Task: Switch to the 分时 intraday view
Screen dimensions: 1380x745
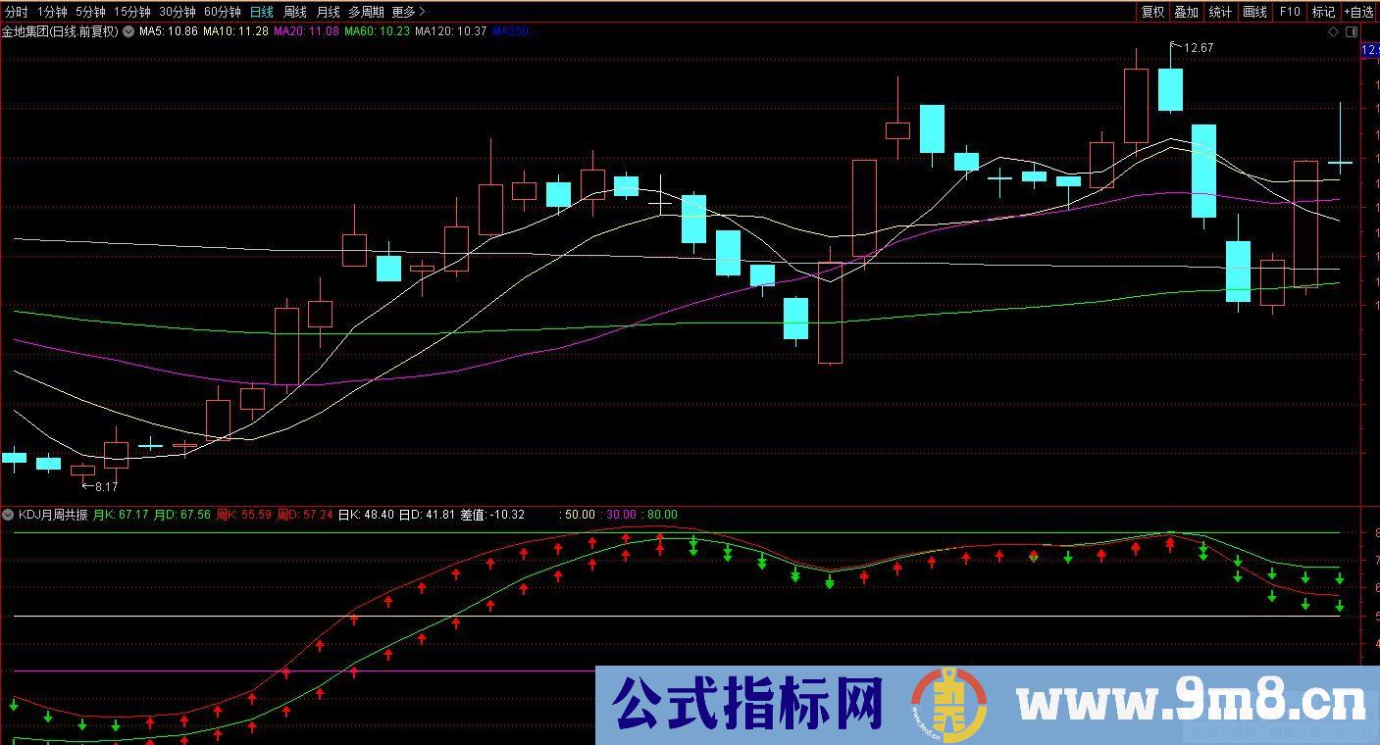Action: tap(17, 12)
